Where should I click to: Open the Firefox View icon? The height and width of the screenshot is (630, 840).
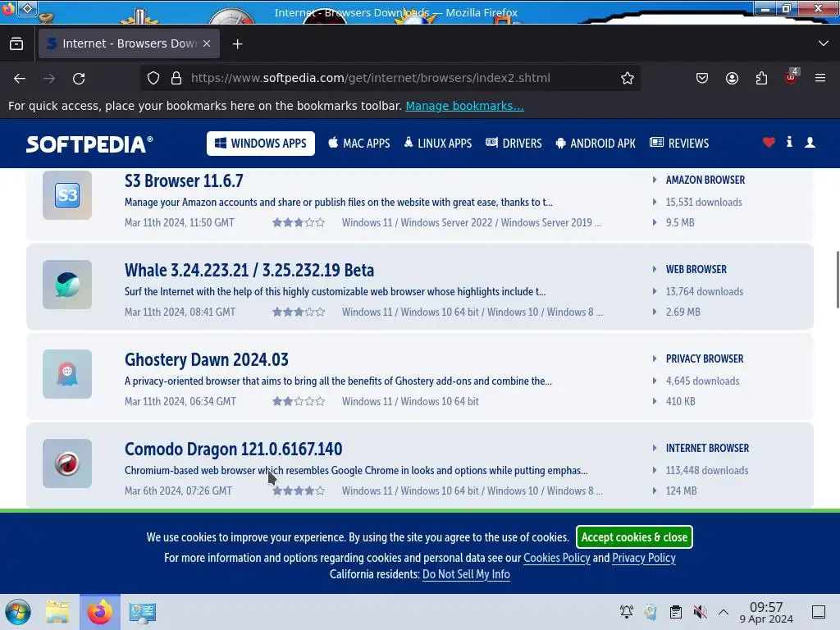16,43
